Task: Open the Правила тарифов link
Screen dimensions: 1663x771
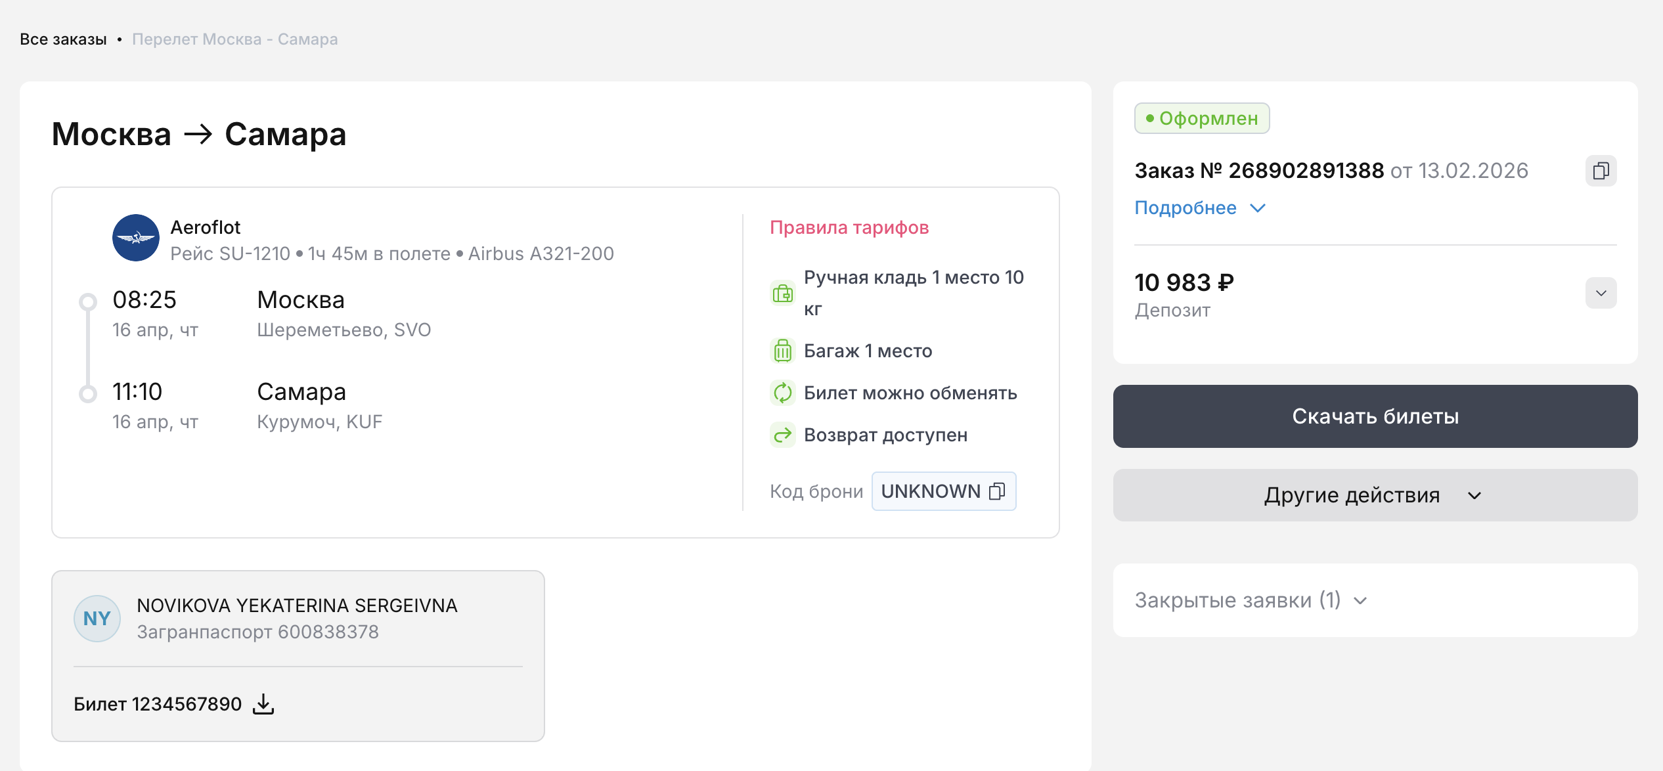Action: point(849,227)
